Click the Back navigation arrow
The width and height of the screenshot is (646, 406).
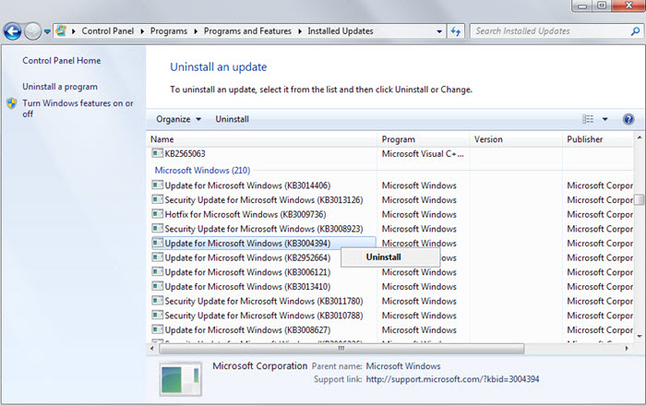12,31
